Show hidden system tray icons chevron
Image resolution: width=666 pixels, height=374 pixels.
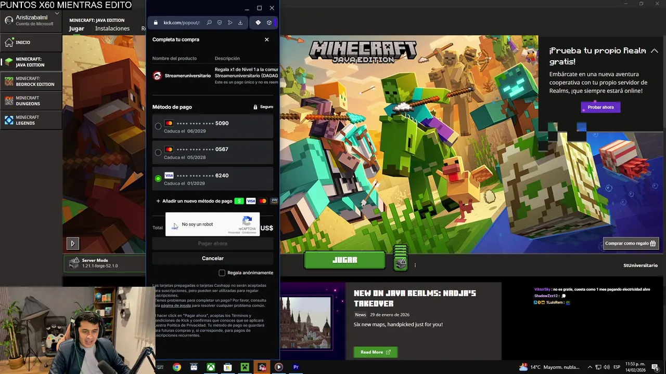[590, 367]
